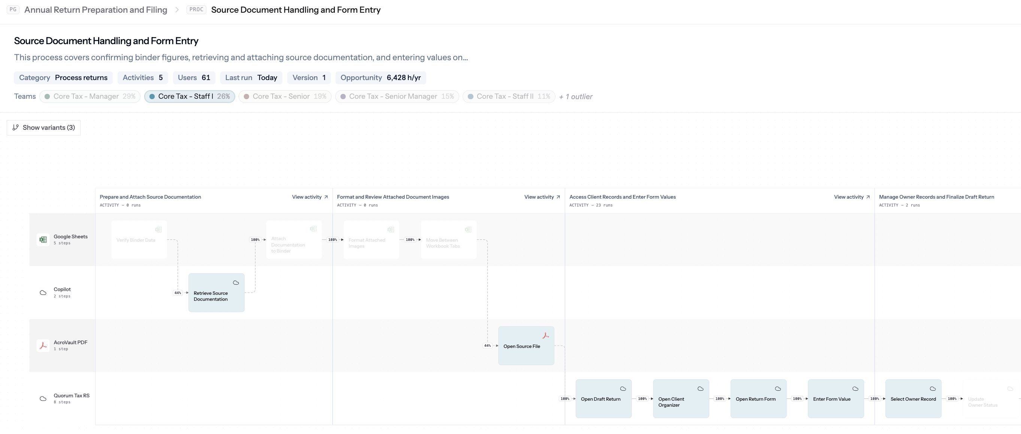Open the Open Draft Return step

click(604, 398)
